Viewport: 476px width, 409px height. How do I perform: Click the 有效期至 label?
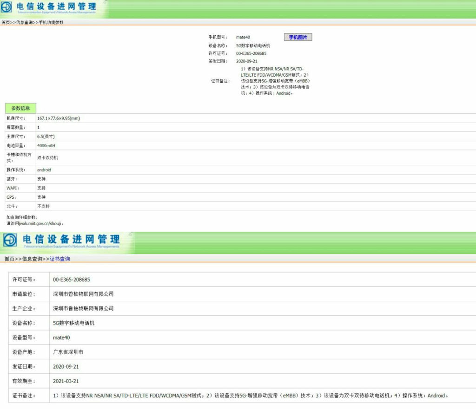[x=24, y=381]
